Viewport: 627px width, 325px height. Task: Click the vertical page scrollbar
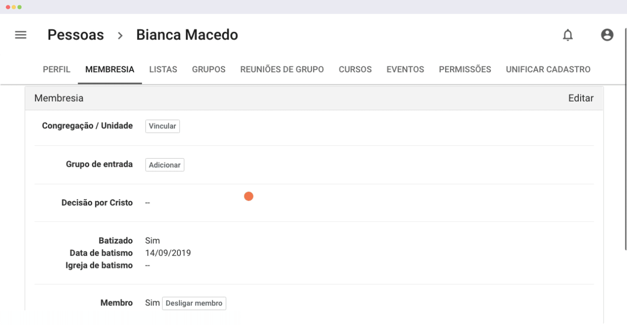point(625,139)
